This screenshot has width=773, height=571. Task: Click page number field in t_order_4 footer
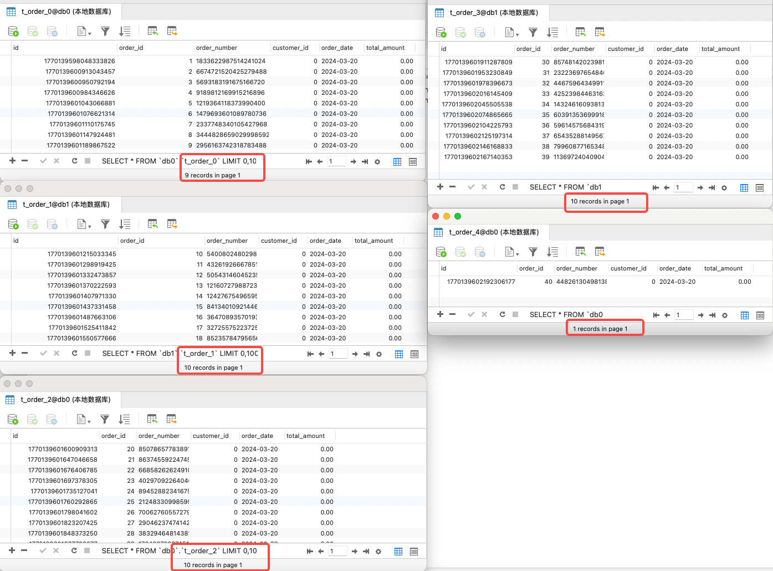(x=683, y=315)
